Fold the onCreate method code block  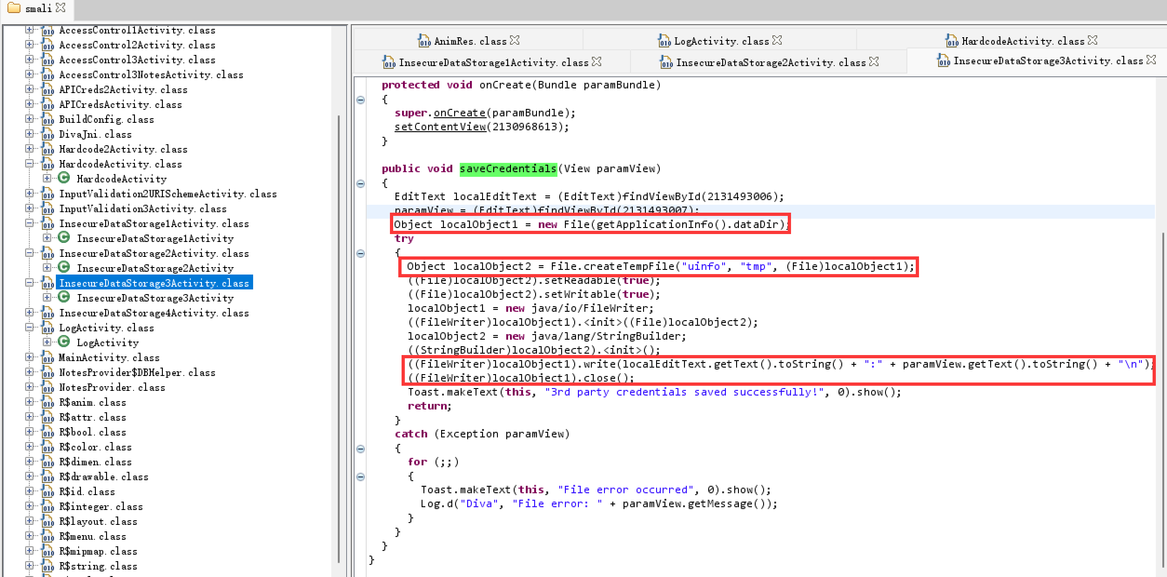(361, 100)
